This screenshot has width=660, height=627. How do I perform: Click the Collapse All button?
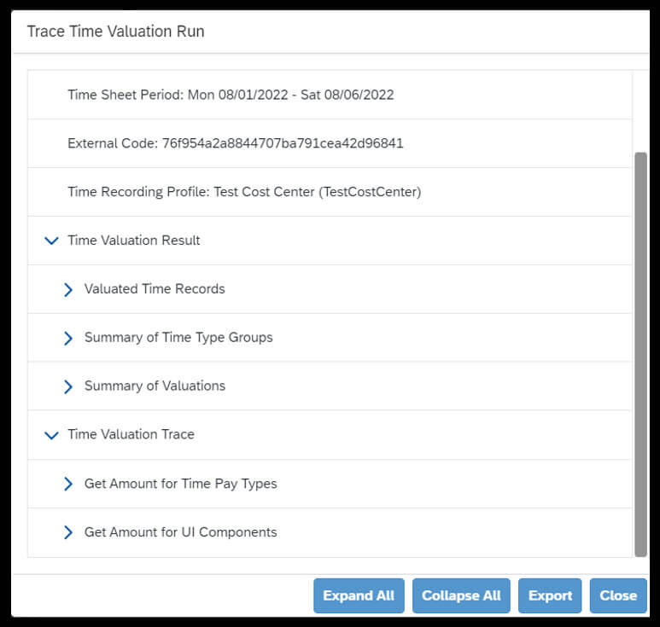click(461, 595)
